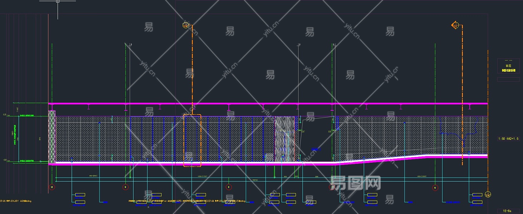Screen dimensions: 523x214
Task: Select the orange dashed rectangle detail boundary
Action: click(192, 141)
